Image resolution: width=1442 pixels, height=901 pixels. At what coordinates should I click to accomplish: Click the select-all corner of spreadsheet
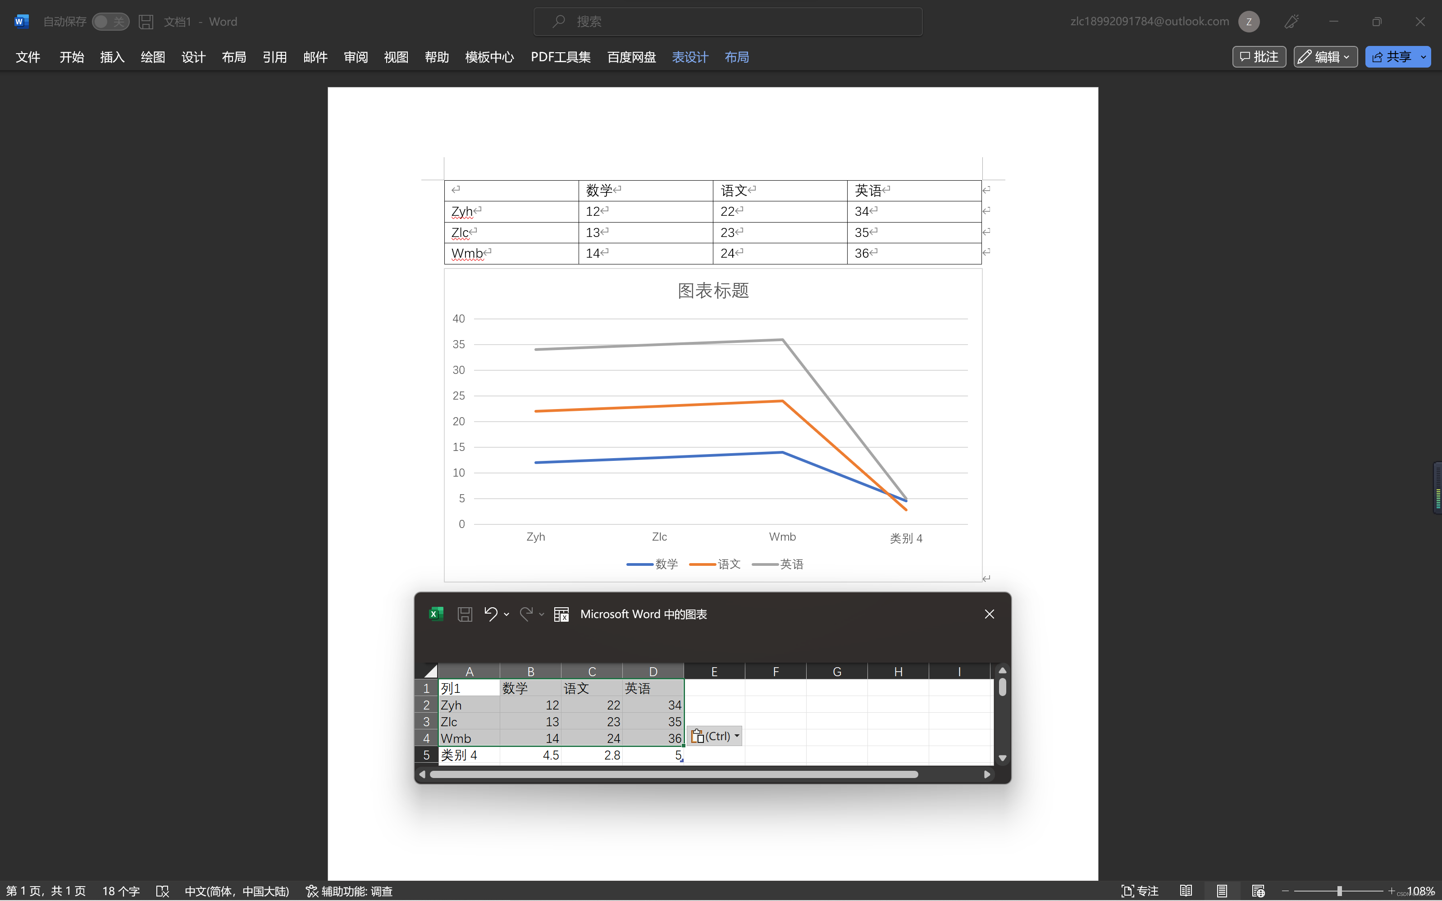[430, 672]
